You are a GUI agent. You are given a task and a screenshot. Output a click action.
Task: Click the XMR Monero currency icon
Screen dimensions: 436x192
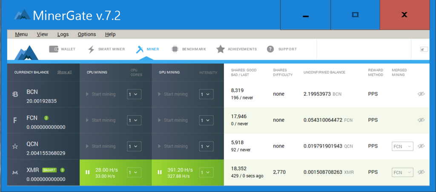pyautogui.click(x=15, y=173)
